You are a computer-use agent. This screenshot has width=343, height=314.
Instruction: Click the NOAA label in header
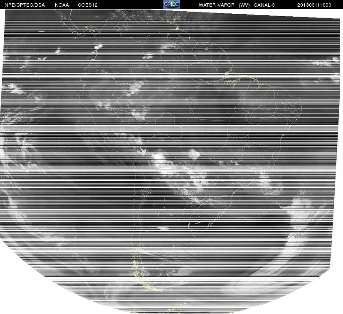pos(62,5)
